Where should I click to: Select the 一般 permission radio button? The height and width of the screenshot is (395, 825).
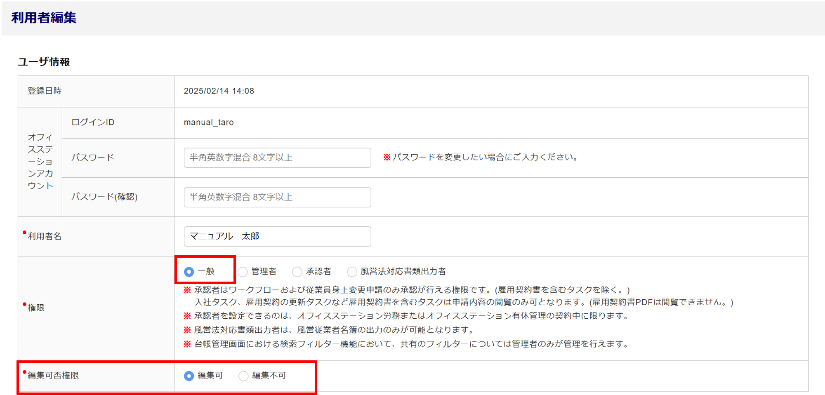189,272
